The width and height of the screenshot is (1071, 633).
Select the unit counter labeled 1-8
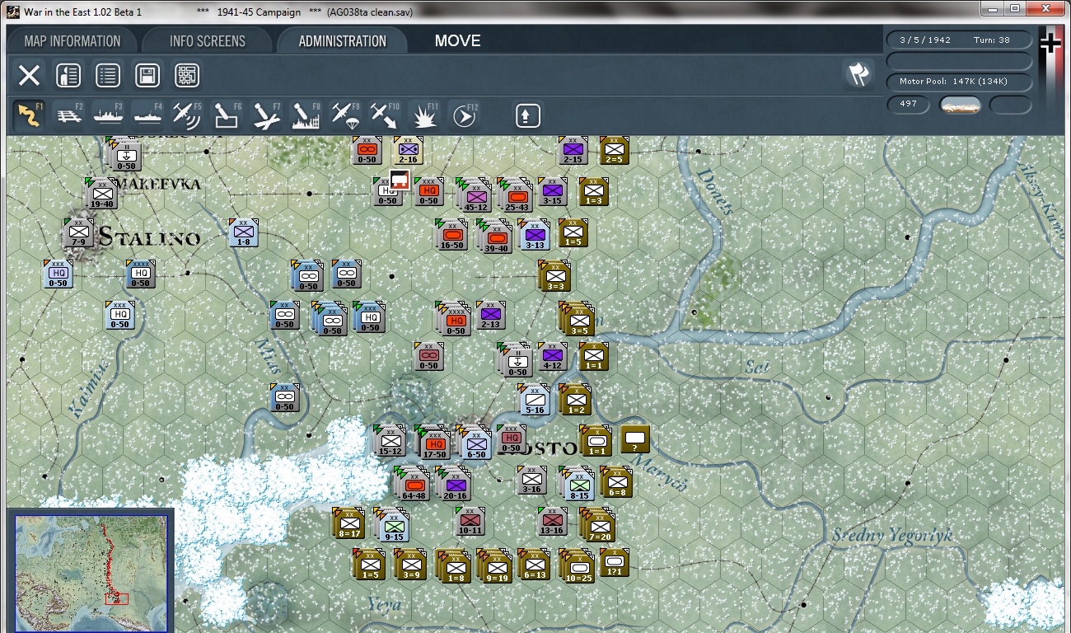[x=244, y=233]
